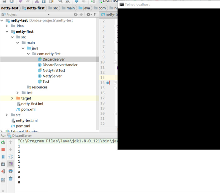The height and width of the screenshot is (193, 220).
Task: Open the Project view dropdown
Action: click(48, 14)
